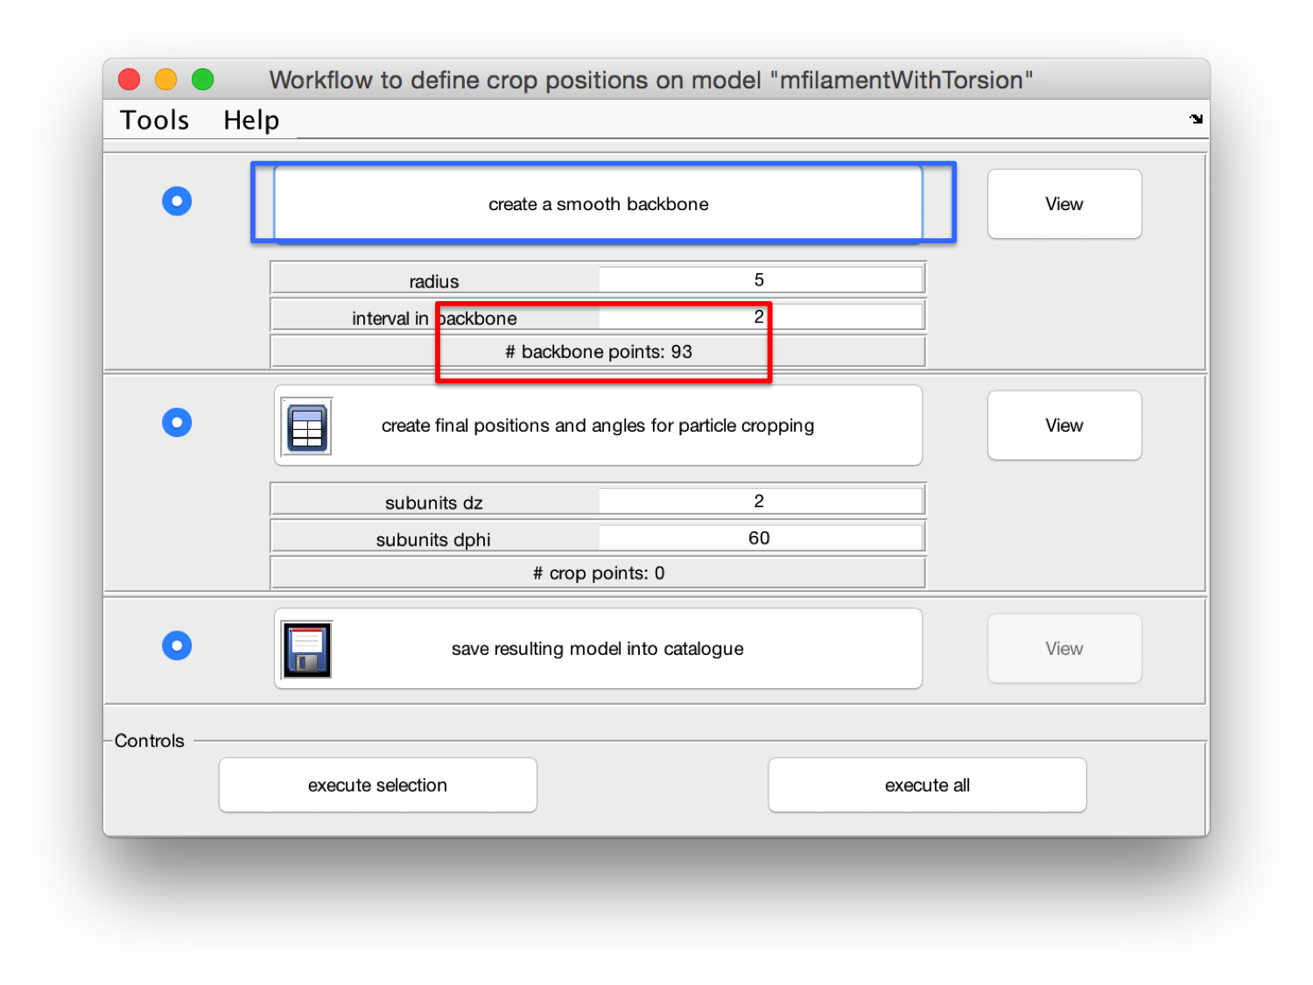Viewport: 1313px width, 985px height.
Task: Select radio button for final positions step
Action: pos(177,423)
